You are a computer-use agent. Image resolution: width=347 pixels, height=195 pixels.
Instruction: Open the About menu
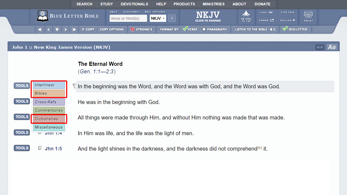point(239,4)
